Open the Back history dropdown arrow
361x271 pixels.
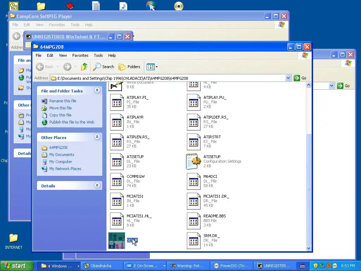pos(57,67)
